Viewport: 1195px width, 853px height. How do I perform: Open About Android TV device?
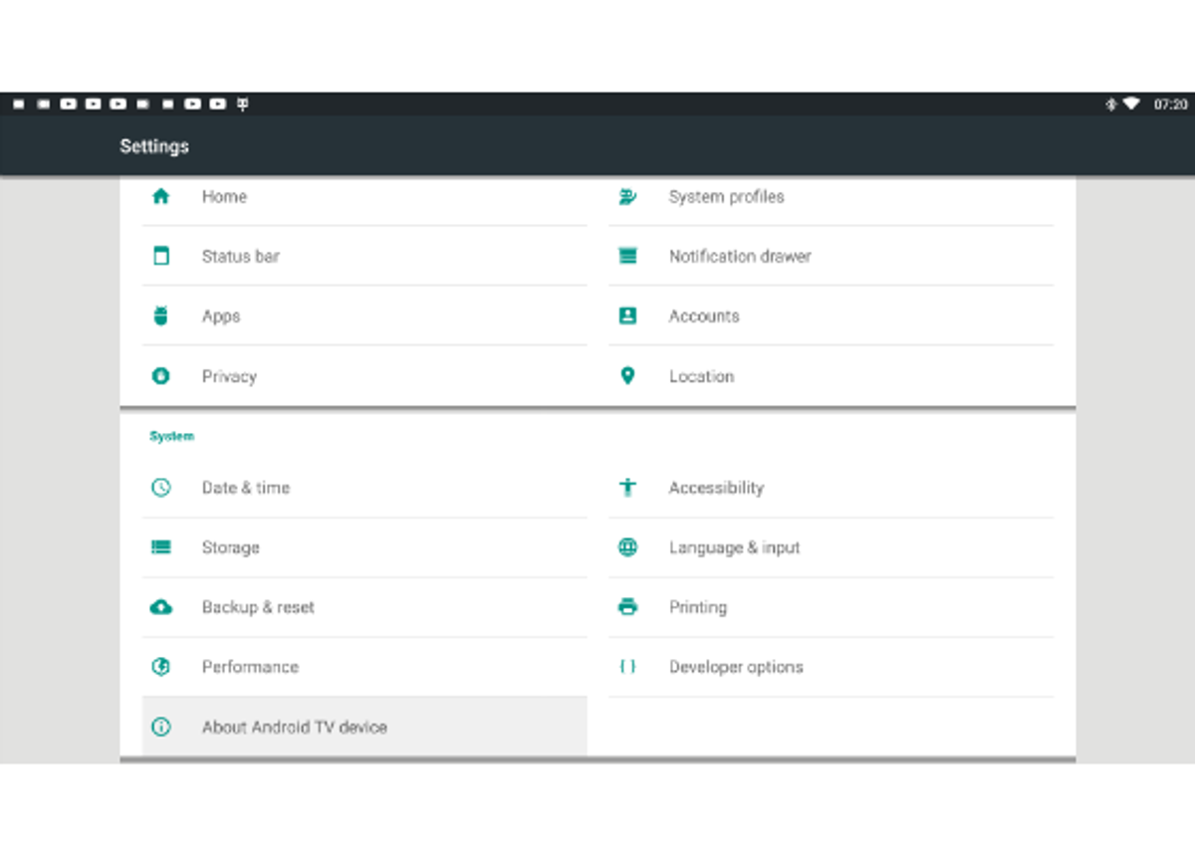click(294, 728)
